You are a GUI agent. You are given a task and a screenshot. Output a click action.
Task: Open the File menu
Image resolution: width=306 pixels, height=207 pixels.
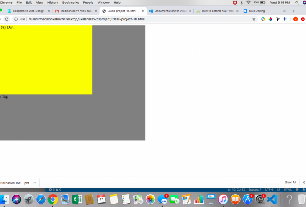tap(19, 3)
